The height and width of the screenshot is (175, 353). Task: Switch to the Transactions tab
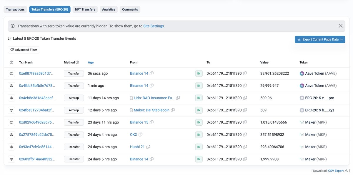(15, 9)
